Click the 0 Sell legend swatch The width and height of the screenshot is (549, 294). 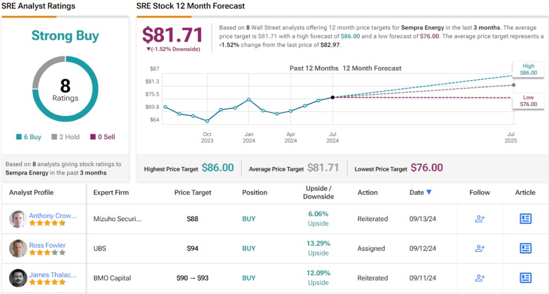[93, 137]
